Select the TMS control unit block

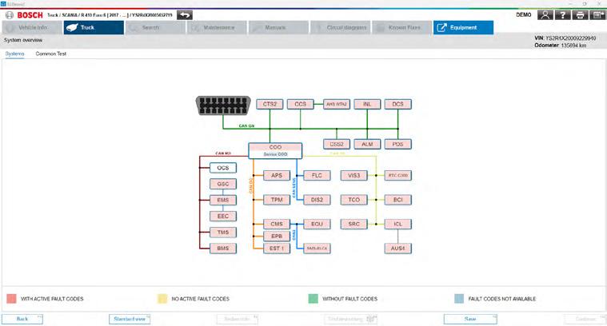pyautogui.click(x=223, y=233)
